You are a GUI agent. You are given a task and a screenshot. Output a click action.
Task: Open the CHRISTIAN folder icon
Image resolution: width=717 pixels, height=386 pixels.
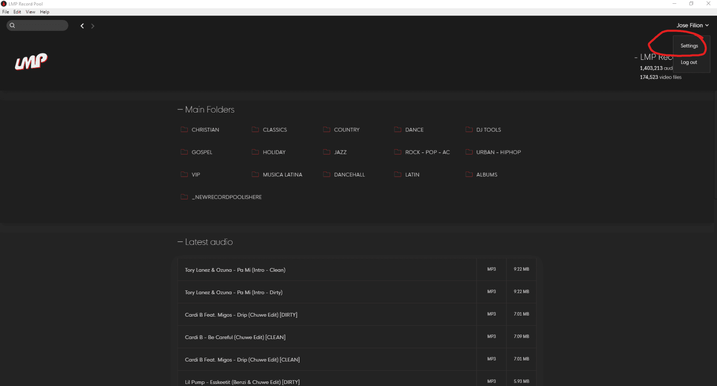[184, 130]
